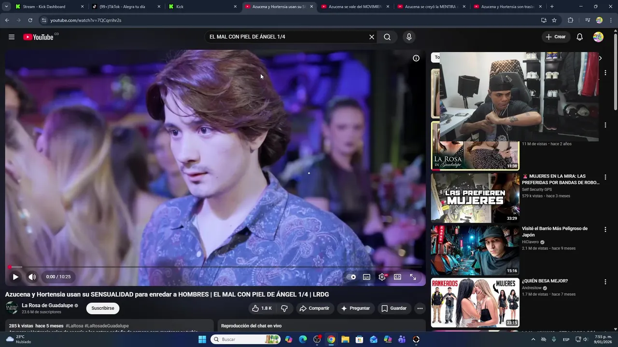Save video with Guardar button
Image resolution: width=618 pixels, height=347 pixels.
394,308
